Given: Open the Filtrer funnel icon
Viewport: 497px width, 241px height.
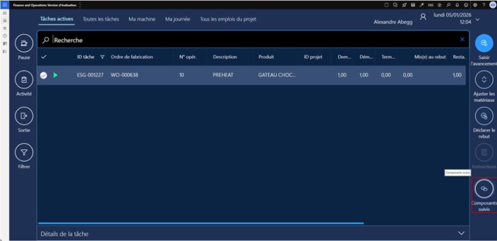Looking at the screenshot, I should 24,153.
